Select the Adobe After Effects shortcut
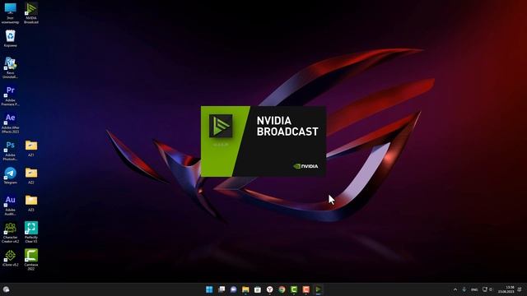 point(10,123)
